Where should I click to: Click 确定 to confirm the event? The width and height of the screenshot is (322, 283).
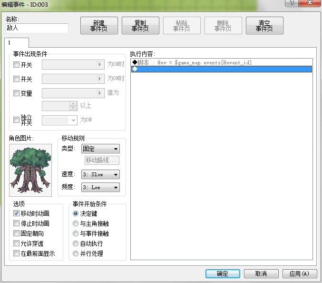point(223,274)
